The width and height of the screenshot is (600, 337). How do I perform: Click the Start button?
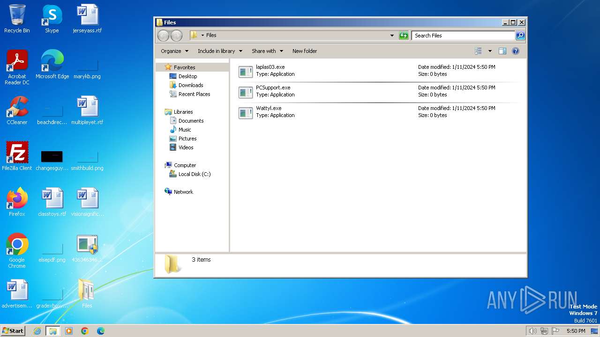click(x=13, y=331)
